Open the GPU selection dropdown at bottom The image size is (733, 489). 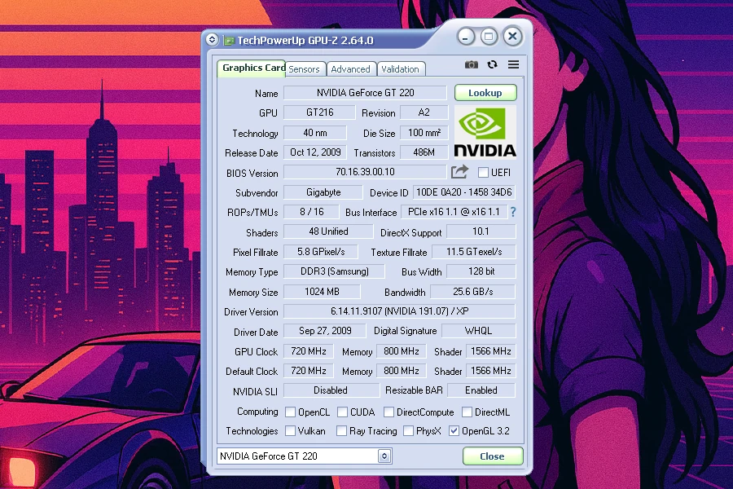tap(384, 456)
